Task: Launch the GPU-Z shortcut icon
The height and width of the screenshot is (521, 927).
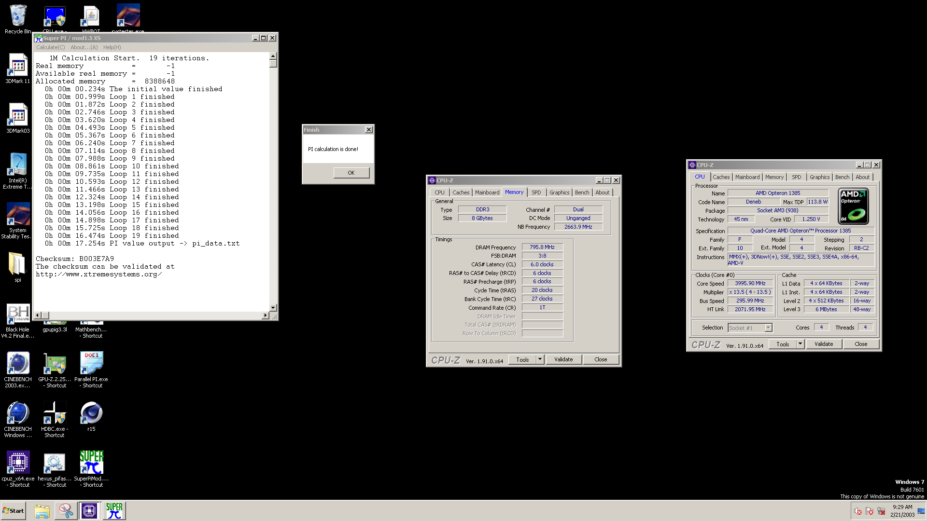Action: point(55,370)
